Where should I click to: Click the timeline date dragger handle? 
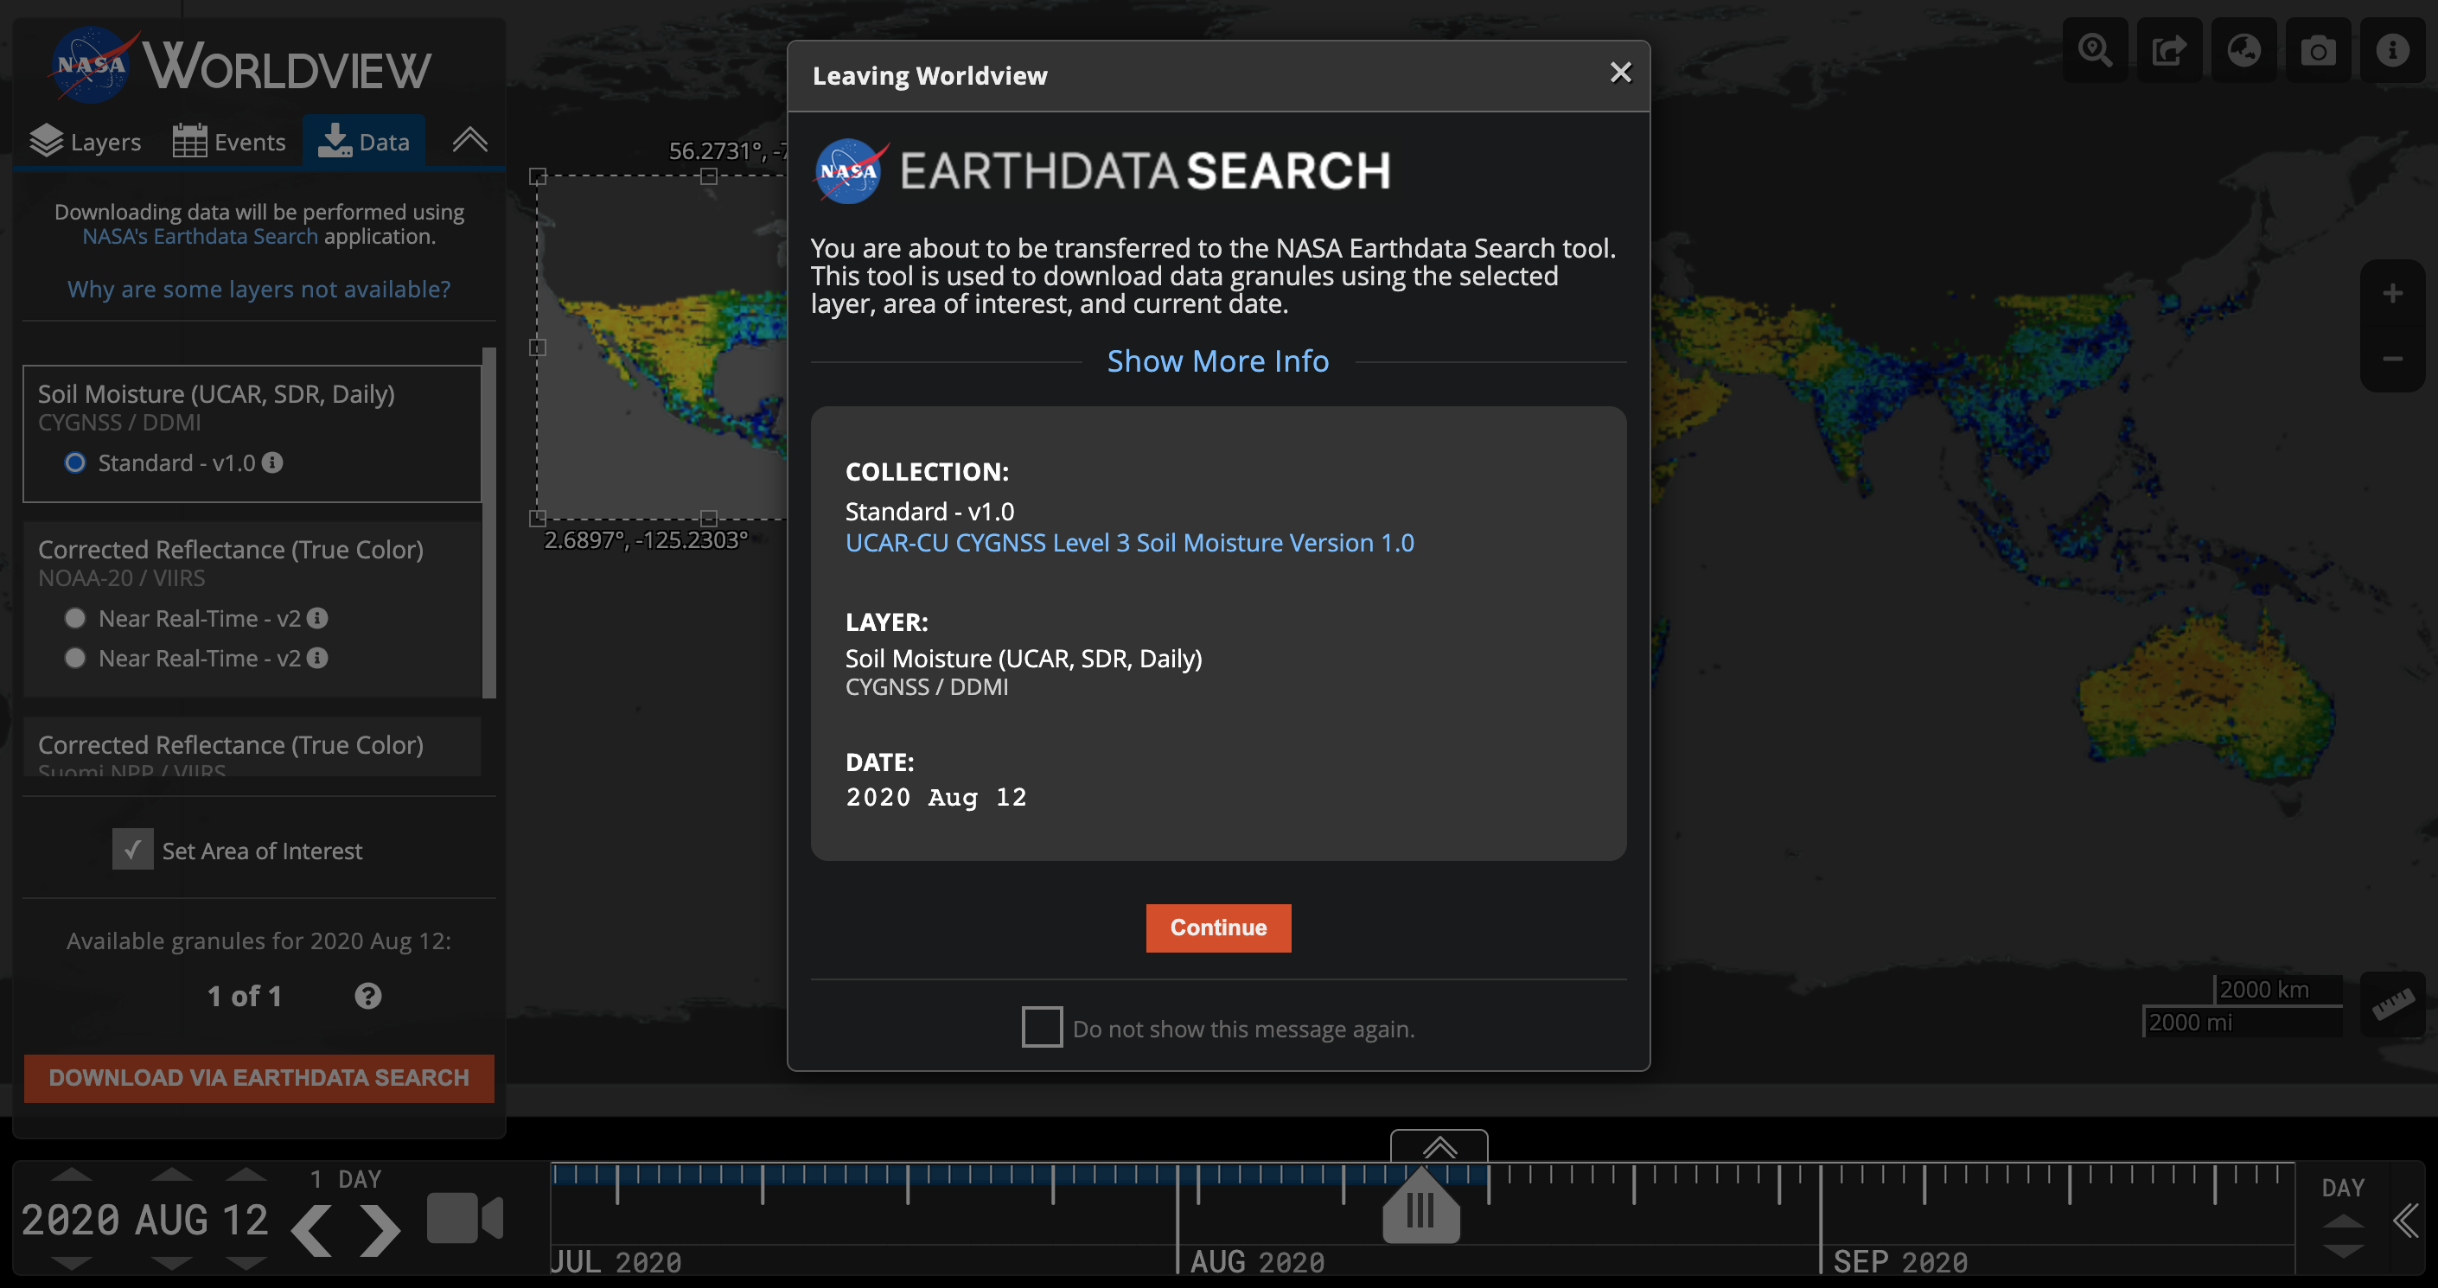coord(1420,1206)
